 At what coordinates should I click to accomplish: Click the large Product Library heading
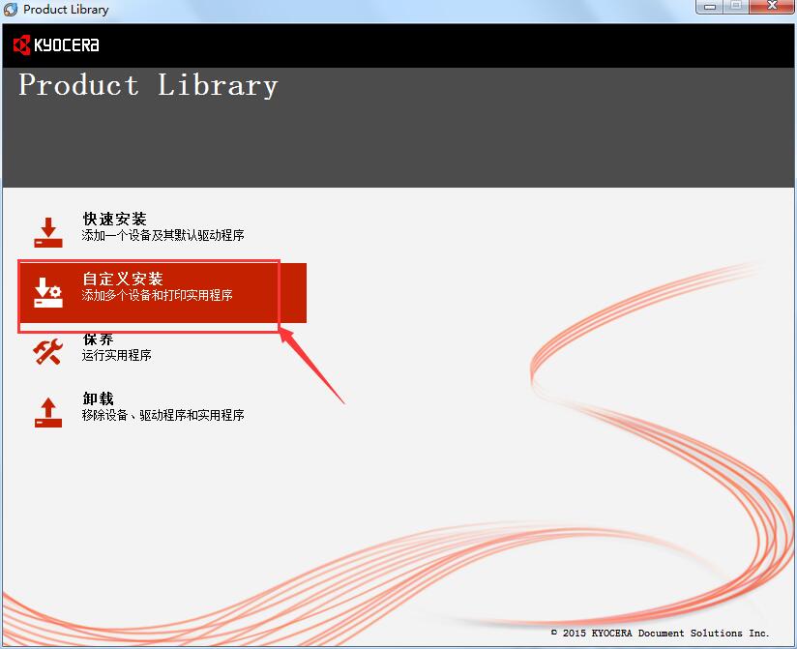tap(148, 85)
